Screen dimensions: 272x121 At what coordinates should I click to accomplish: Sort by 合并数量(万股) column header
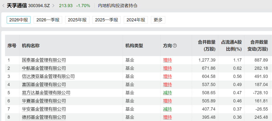tap(207, 46)
